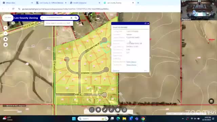Click the browser address bar URL
This screenshot has height=122, width=217.
pos(65,9)
